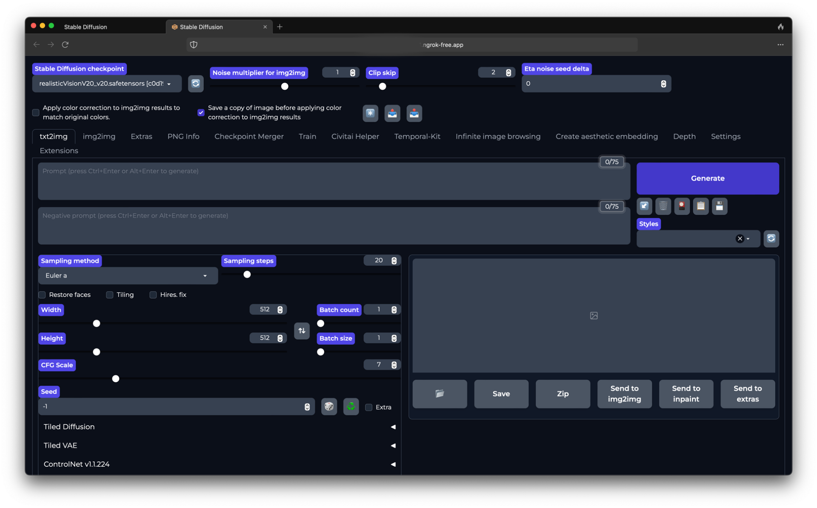Click the rightmost inbox-tray icon button
Viewport: 817px width, 508px height.
414,113
